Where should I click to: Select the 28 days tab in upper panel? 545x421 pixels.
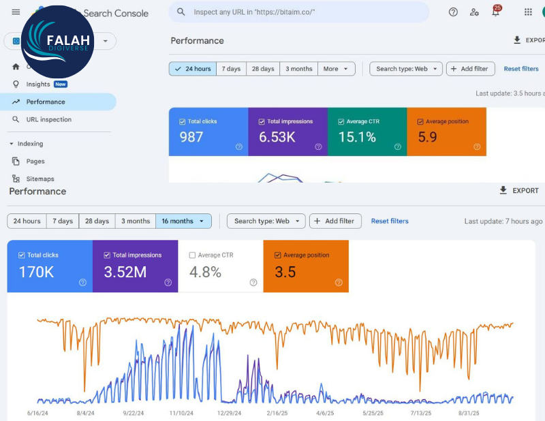pyautogui.click(x=263, y=69)
